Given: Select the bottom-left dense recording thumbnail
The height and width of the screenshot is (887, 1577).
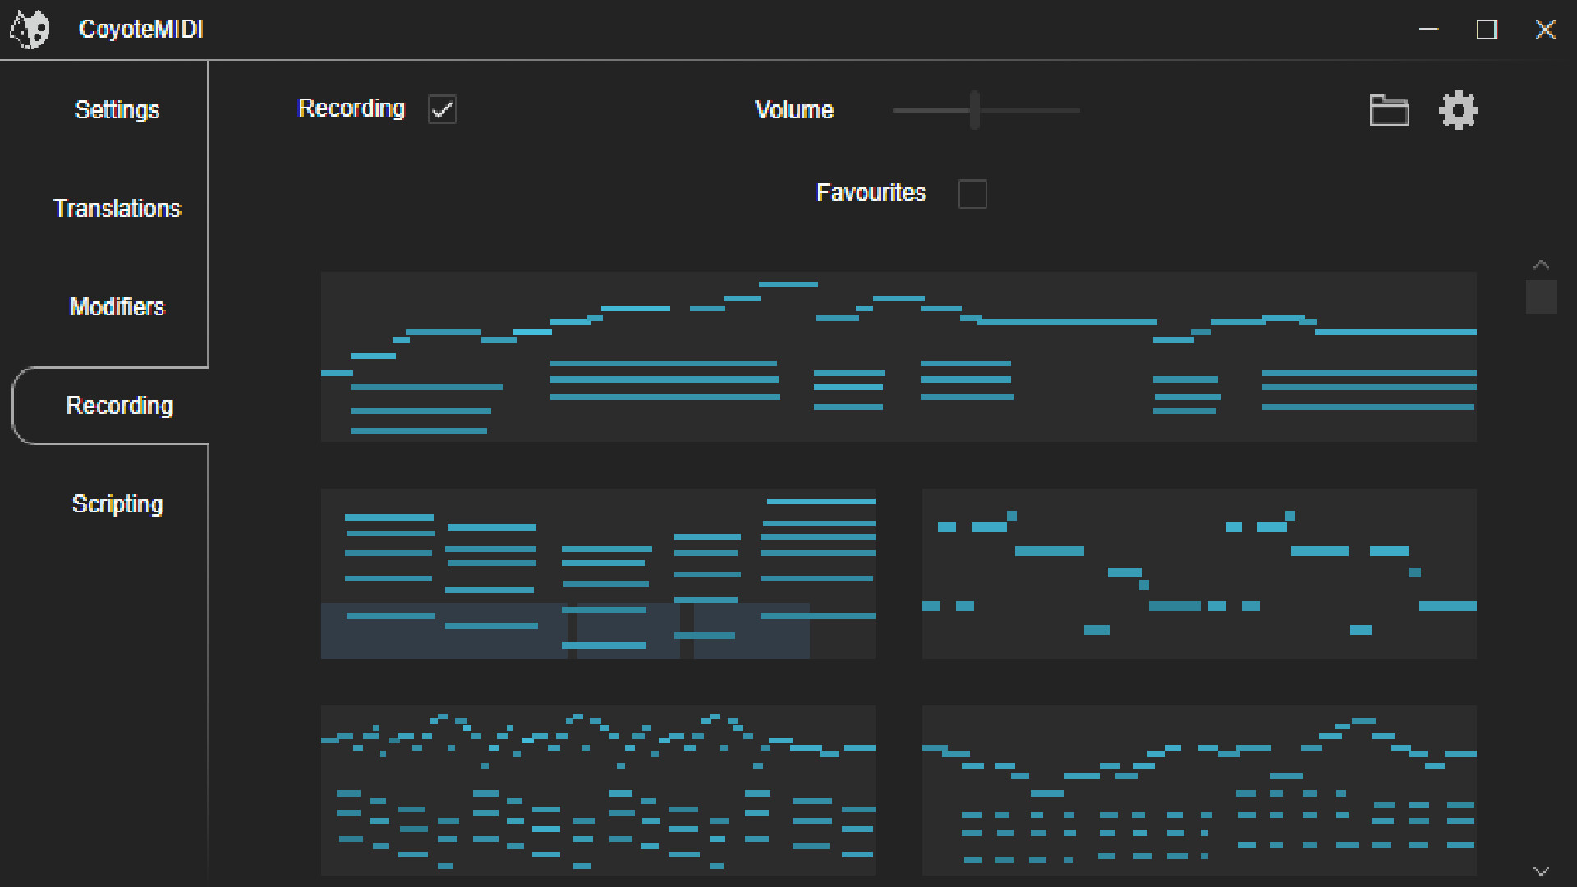Looking at the screenshot, I should coord(598,790).
